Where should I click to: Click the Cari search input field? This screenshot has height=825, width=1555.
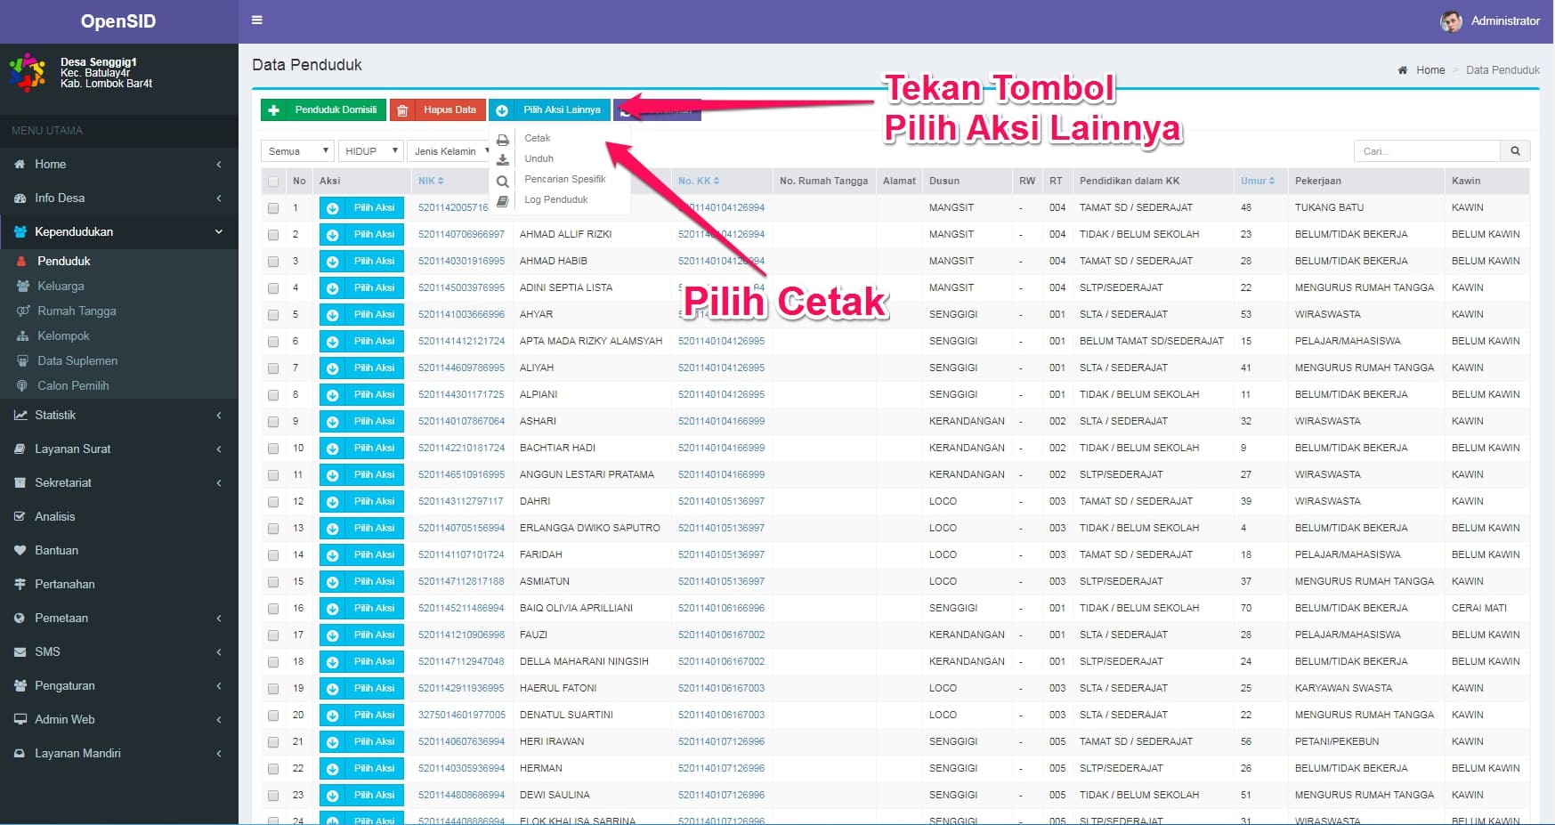1427,151
